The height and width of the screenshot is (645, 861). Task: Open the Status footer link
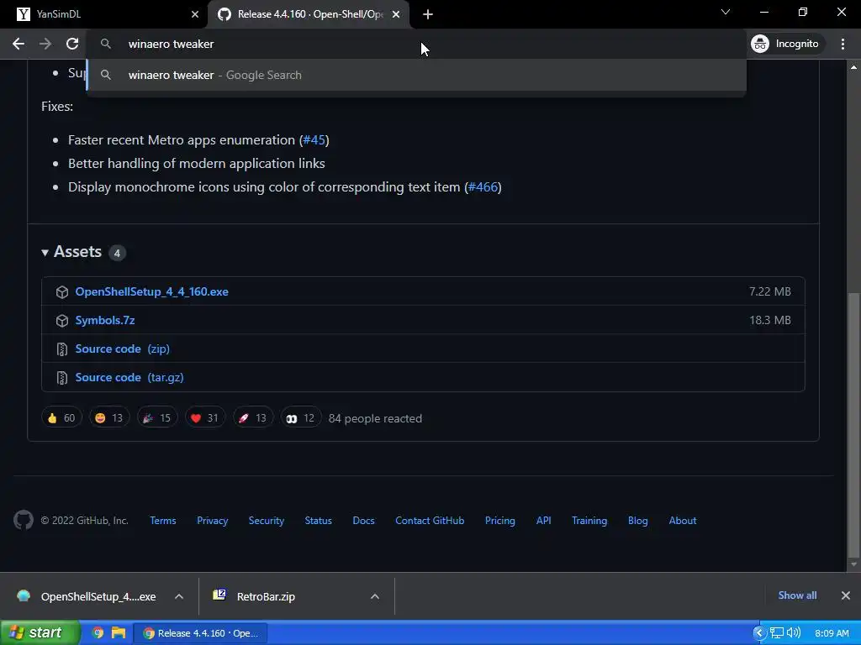(319, 521)
